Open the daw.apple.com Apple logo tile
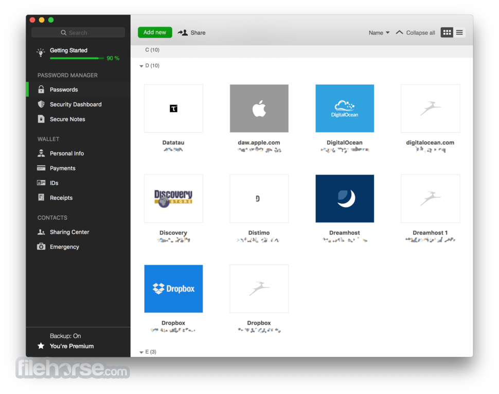This screenshot has height=394, width=499. click(259, 108)
